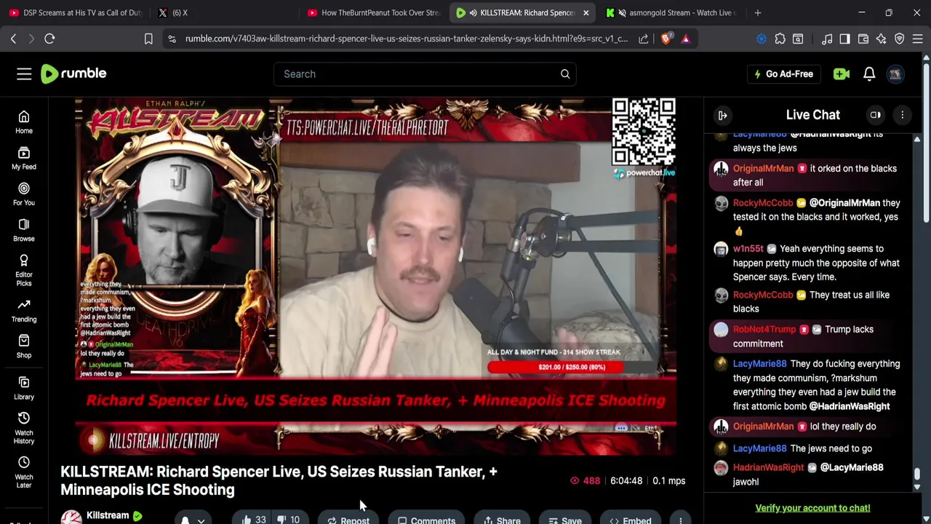Open the Brave VPN shield icon
This screenshot has width=931, height=524.
(900, 39)
